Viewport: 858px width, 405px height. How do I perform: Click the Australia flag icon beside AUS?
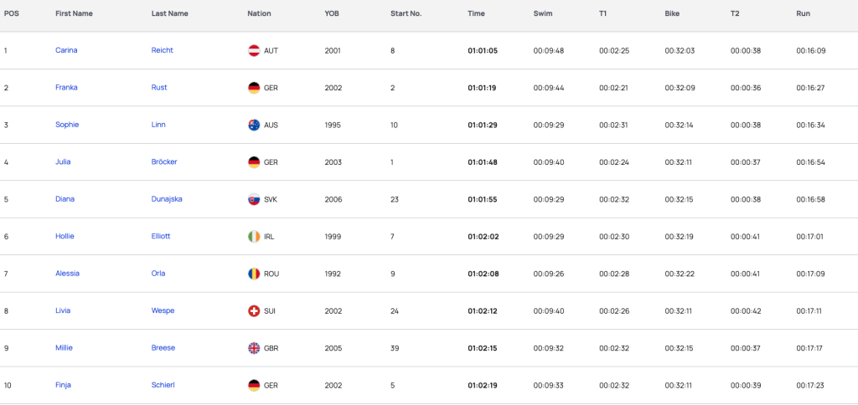[x=254, y=126]
